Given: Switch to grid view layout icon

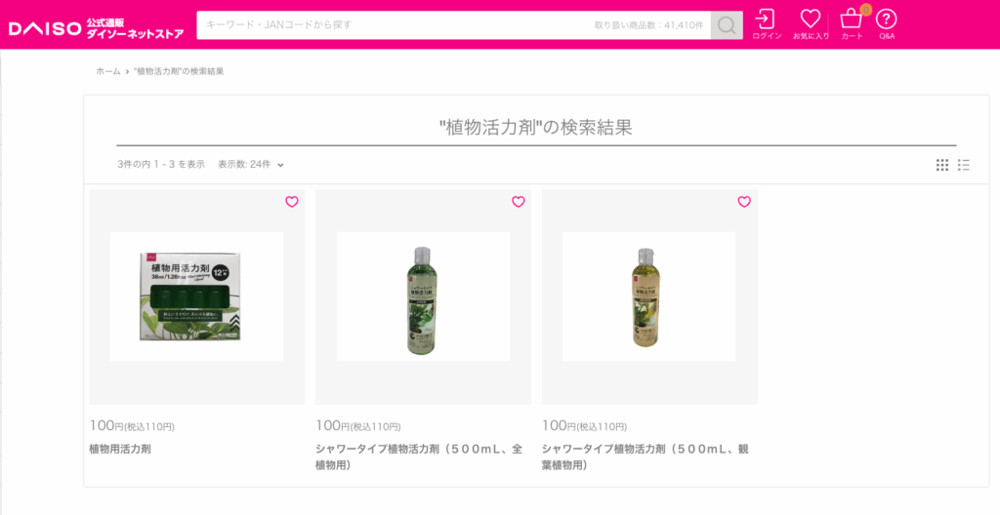Looking at the screenshot, I should 942,165.
